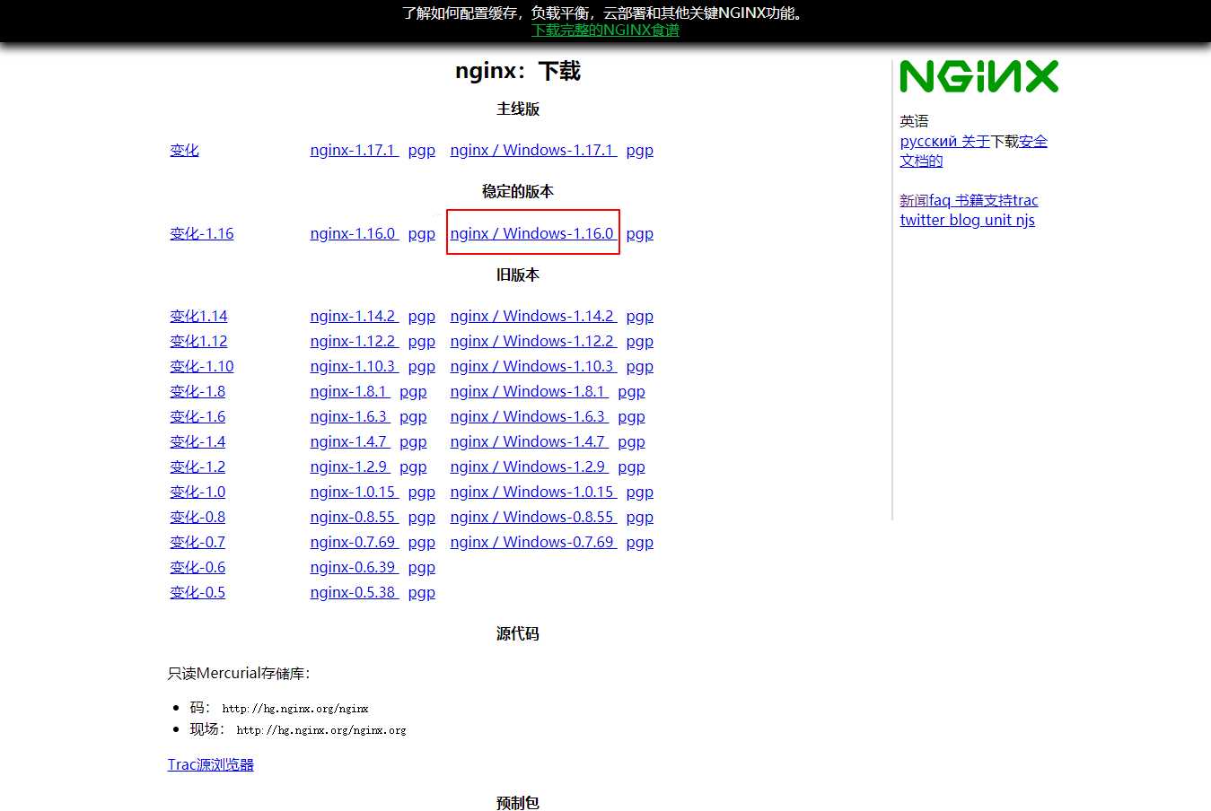The height and width of the screenshot is (811, 1211).
Task: Download nginx / Windows-0.8.55
Action: (533, 517)
